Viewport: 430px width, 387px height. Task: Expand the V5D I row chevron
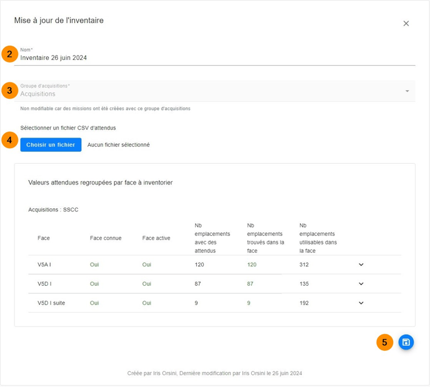[x=361, y=284]
